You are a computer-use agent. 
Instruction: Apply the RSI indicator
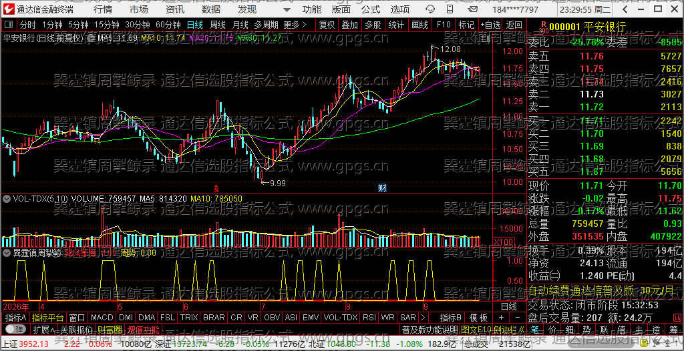point(369,317)
